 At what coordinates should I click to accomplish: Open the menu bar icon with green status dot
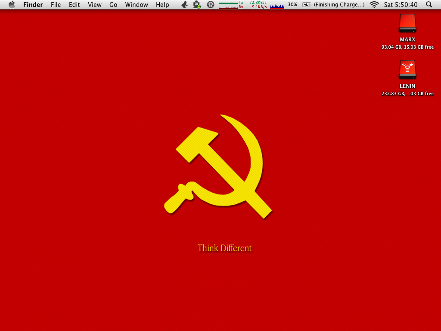(x=197, y=5)
